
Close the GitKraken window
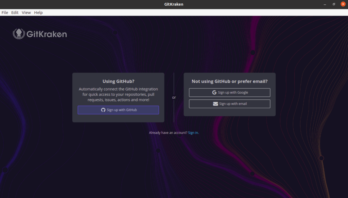click(x=343, y=4)
